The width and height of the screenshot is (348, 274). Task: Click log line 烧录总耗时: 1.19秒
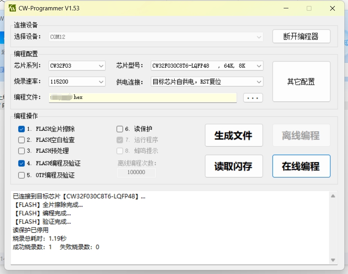[39, 239]
